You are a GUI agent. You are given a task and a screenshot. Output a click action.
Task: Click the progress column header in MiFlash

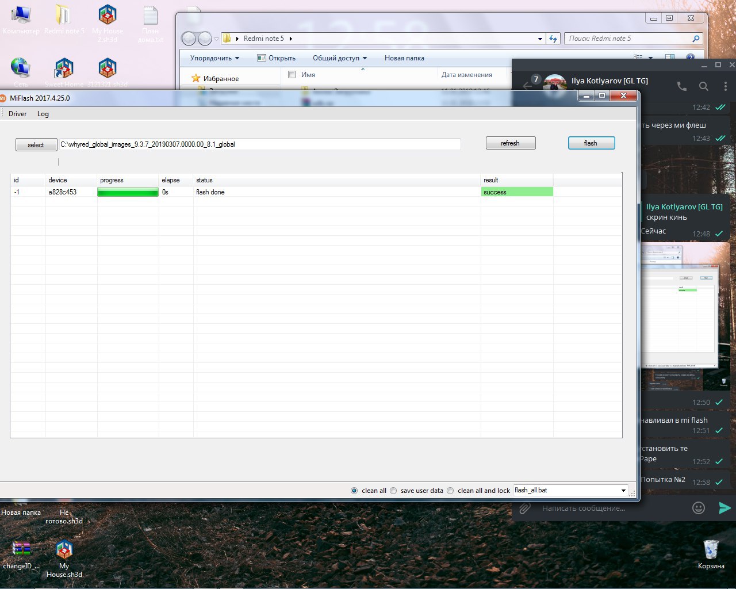[128, 180]
